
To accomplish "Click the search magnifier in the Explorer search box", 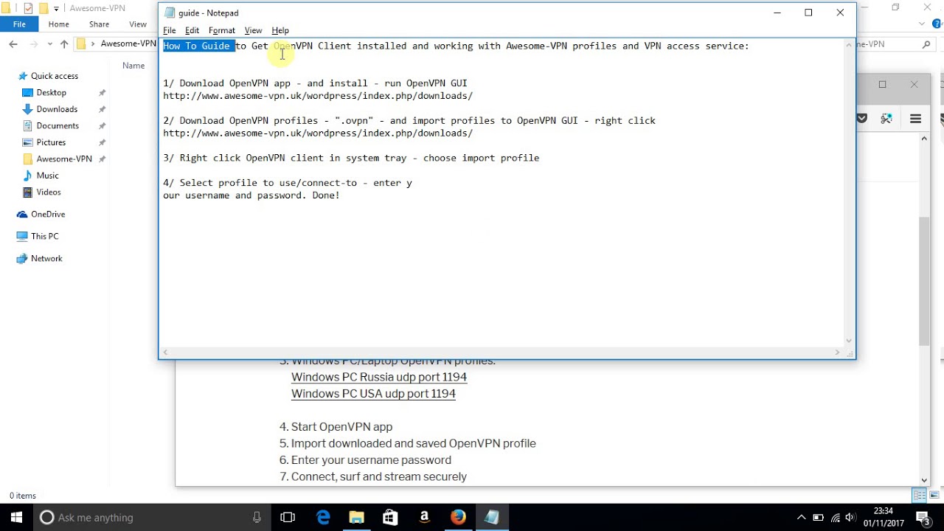I will click(926, 44).
